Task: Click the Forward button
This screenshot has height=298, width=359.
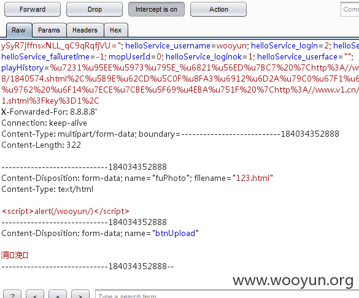Action: [33, 9]
